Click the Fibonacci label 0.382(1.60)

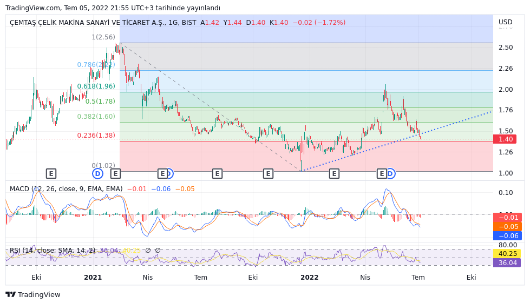[x=96, y=117]
